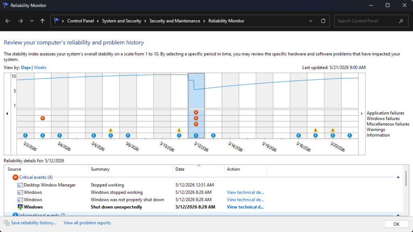Click the warning icon on 5/11/2026
Screen dimensions: 413x232
[x=179, y=130]
